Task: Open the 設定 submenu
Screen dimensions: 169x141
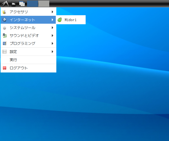Action: click(28, 52)
